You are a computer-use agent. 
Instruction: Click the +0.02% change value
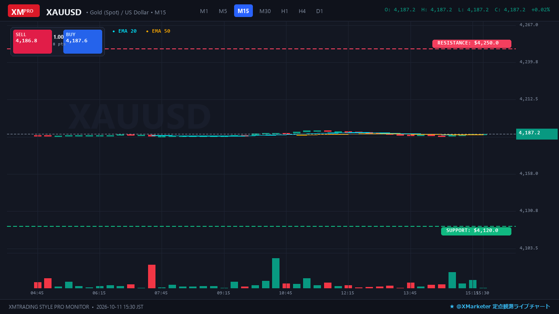point(540,10)
